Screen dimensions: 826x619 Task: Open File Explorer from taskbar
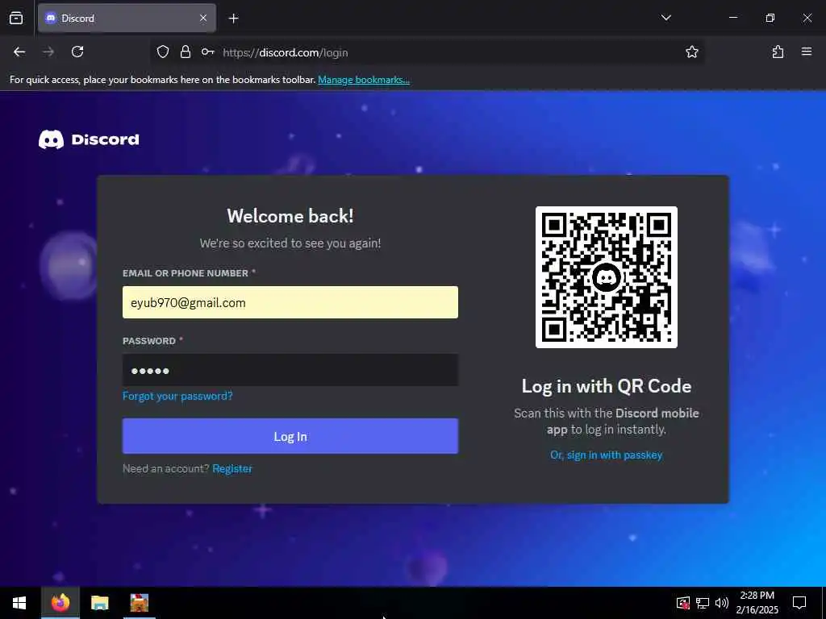click(x=99, y=603)
